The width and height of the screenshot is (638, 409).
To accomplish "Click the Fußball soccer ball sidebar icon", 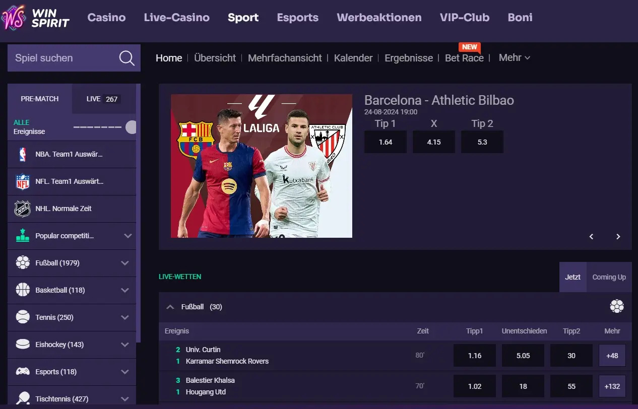I will point(23,263).
